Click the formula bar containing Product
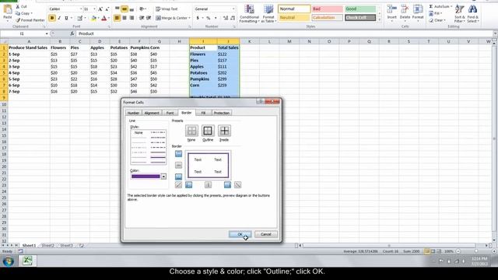This screenshot has height=280, width=498. click(x=284, y=33)
